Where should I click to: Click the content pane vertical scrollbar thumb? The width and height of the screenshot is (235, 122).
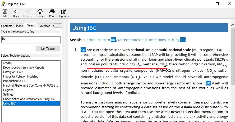click(x=233, y=56)
